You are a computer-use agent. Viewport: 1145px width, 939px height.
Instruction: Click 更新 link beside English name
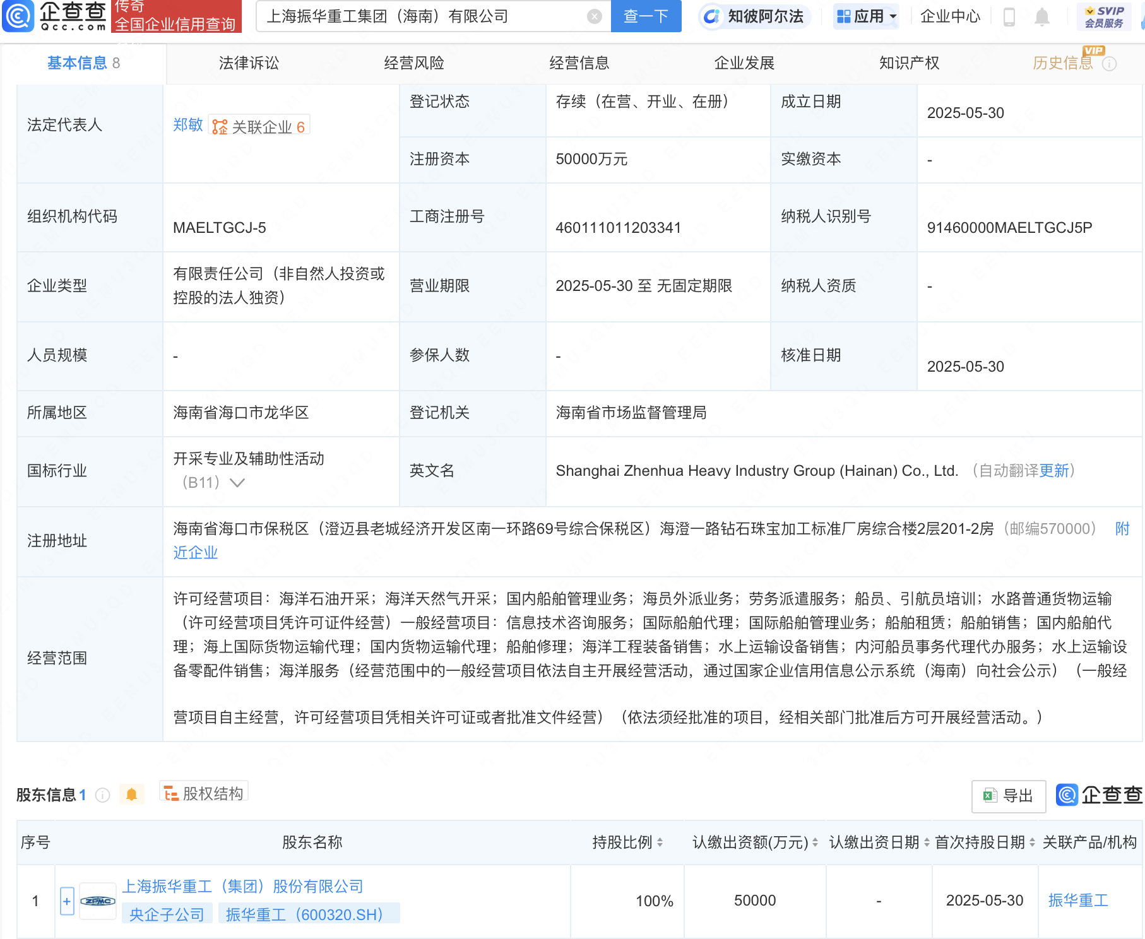[x=1054, y=471]
